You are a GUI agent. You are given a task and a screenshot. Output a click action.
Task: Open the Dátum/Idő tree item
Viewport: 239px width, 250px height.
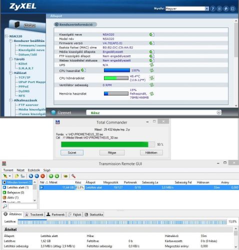click(x=27, y=54)
